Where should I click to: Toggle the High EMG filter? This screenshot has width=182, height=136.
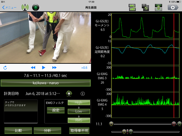pos(79,103)
